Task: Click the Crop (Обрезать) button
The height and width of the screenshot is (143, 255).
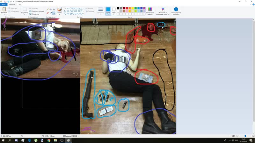Action: pyautogui.click(x=34, y=8)
